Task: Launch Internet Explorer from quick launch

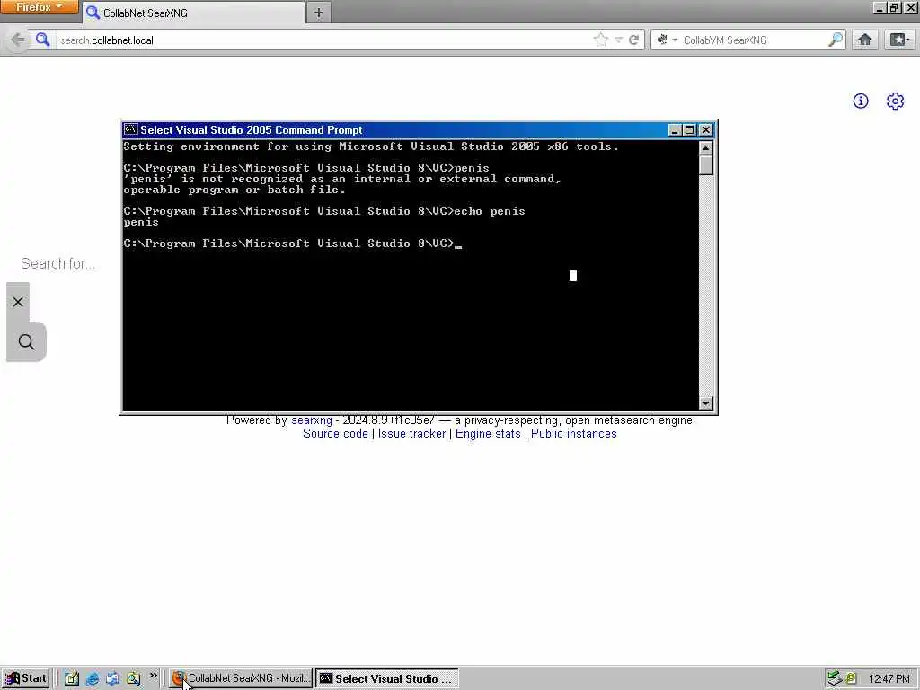Action: (93, 678)
